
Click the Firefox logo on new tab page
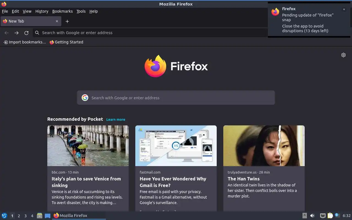[176, 66]
